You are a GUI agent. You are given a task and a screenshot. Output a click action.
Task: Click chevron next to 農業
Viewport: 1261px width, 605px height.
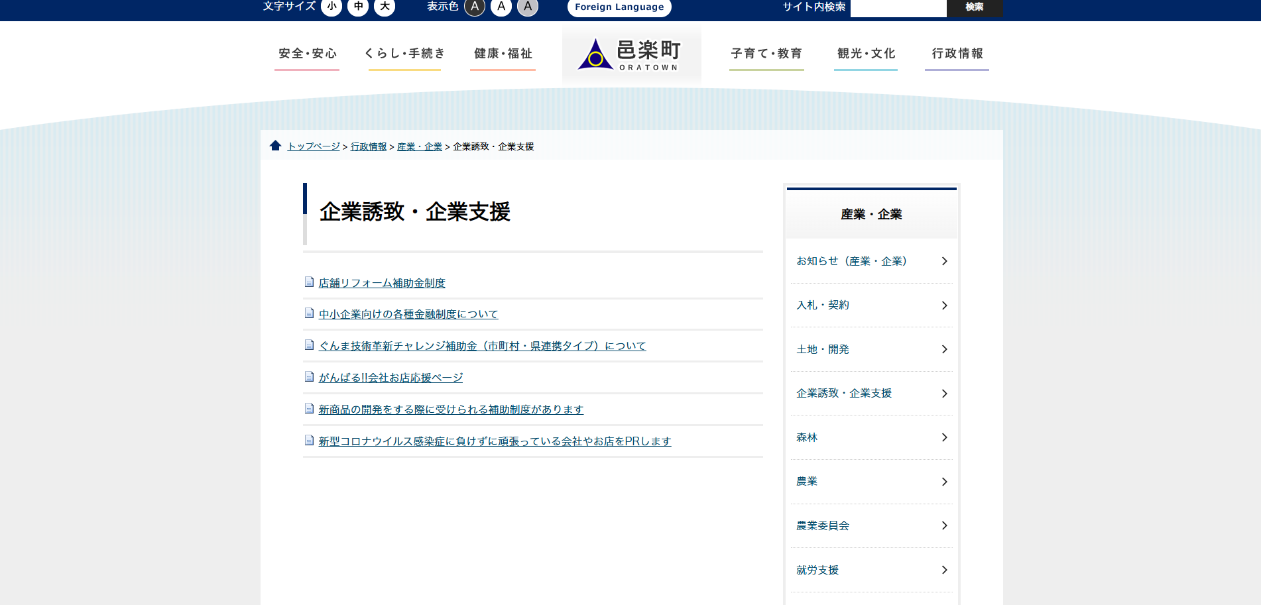click(945, 482)
